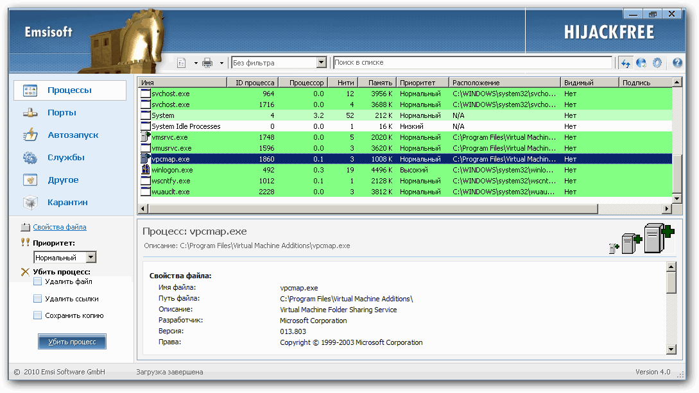The height and width of the screenshot is (393, 699).
Task: Click the Расположение column header
Action: click(505, 82)
